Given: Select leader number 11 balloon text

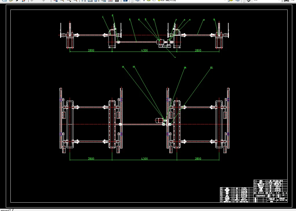Looking at the screenshot, I should [214, 19].
